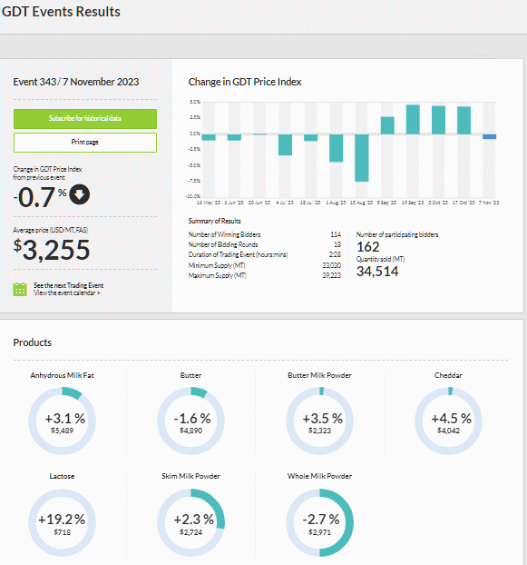Click the 19 Sep '23 chart bar
This screenshot has width=527, height=565.
tap(413, 120)
